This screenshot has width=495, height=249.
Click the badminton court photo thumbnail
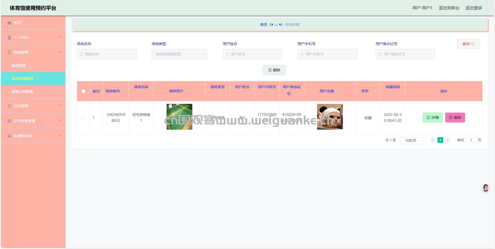tap(179, 117)
